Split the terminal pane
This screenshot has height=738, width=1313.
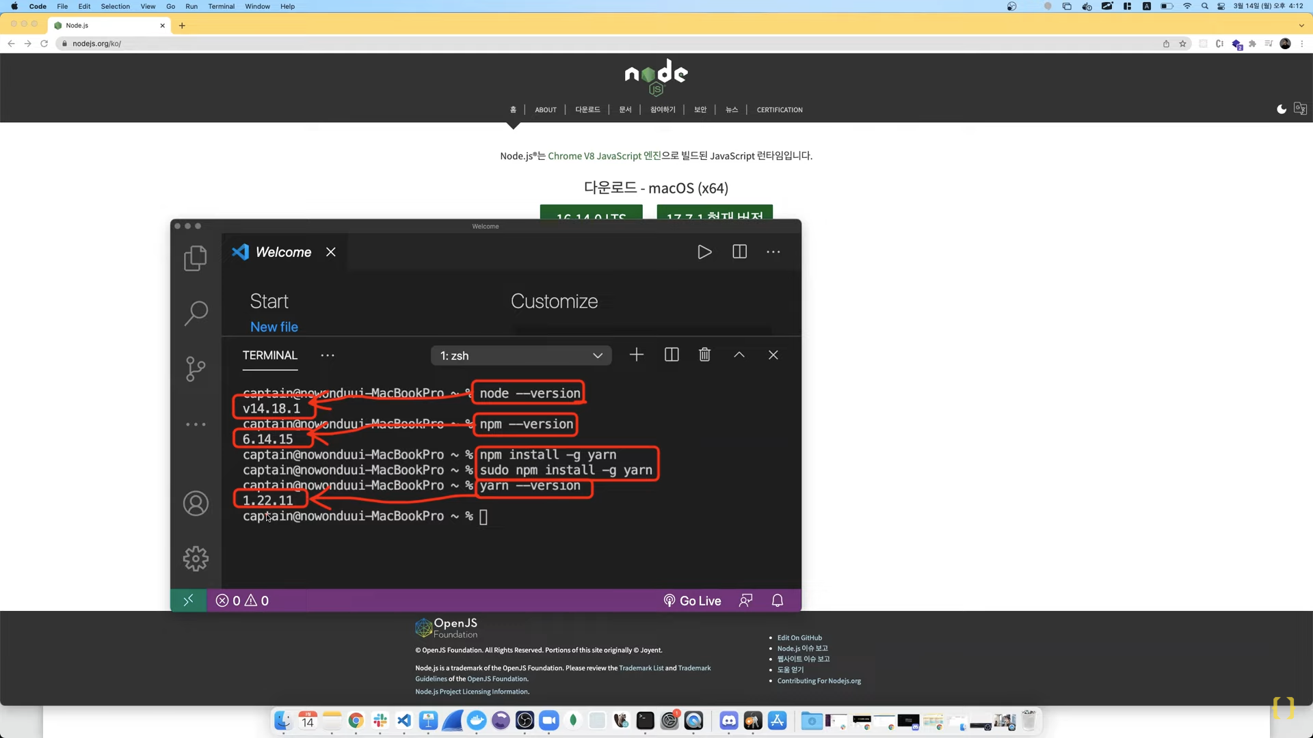click(672, 355)
